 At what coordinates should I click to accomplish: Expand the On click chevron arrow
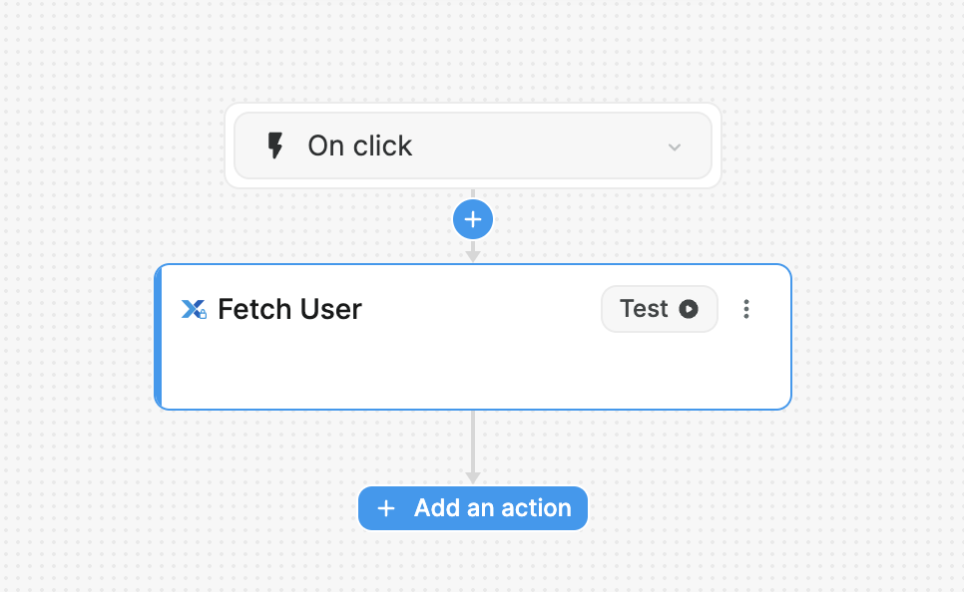(675, 148)
